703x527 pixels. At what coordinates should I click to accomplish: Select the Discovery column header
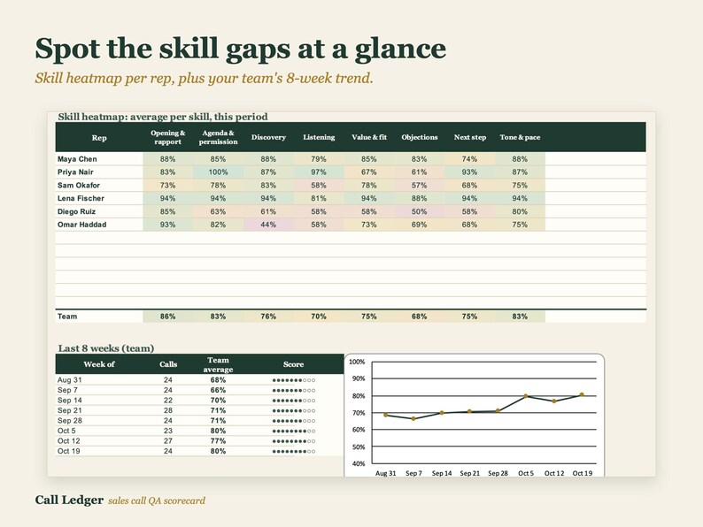point(268,137)
